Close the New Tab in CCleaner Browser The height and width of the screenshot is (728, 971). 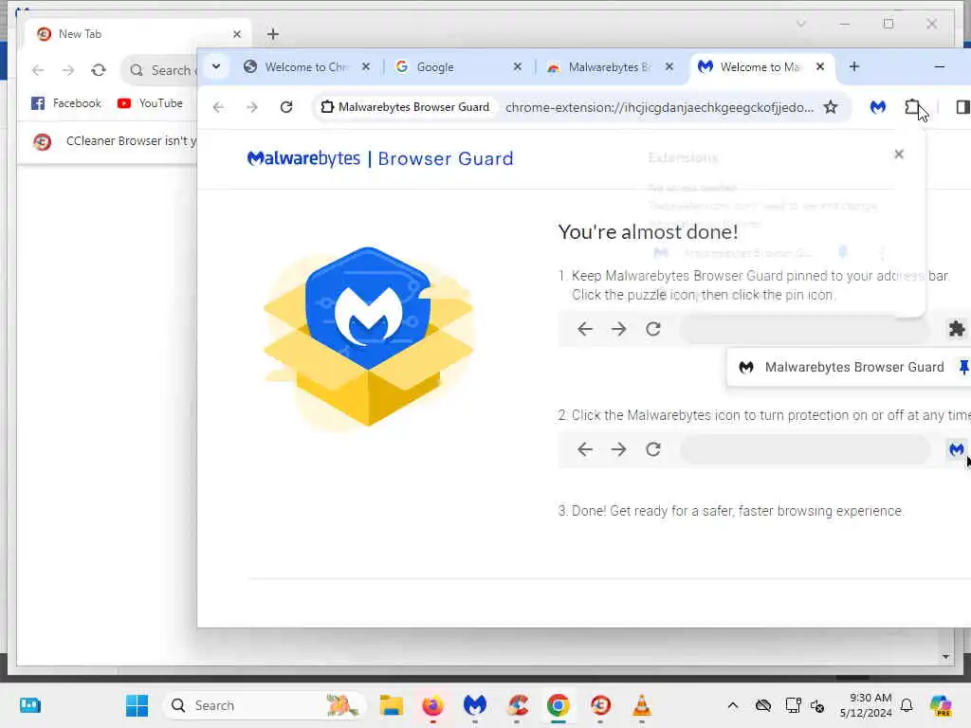[x=236, y=34]
